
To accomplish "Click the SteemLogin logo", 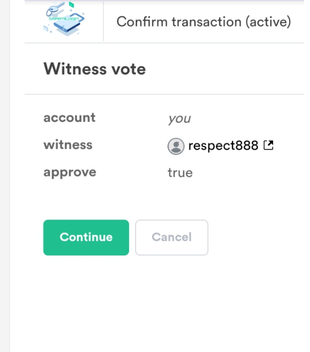I will pos(64,20).
